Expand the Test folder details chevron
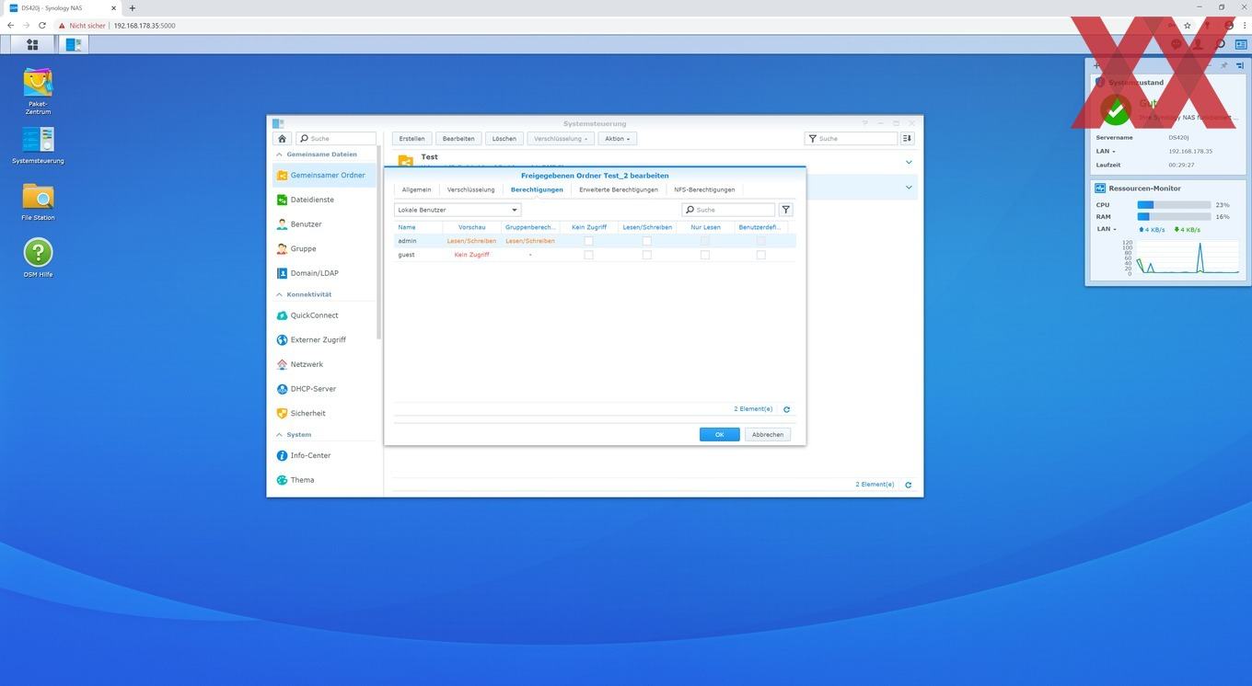1252x686 pixels. click(909, 163)
